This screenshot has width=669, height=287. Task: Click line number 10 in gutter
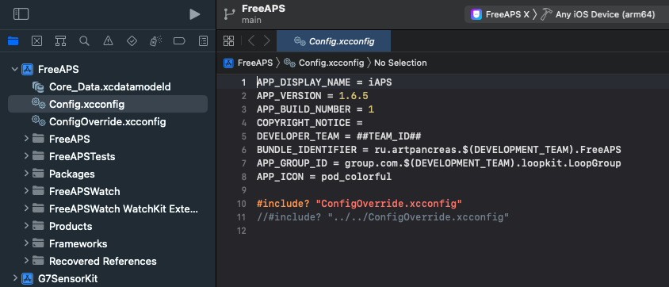tap(242, 204)
